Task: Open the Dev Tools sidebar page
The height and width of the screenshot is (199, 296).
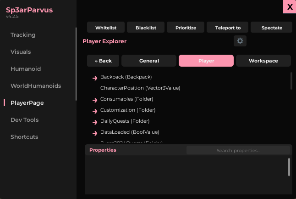Action: point(25,120)
